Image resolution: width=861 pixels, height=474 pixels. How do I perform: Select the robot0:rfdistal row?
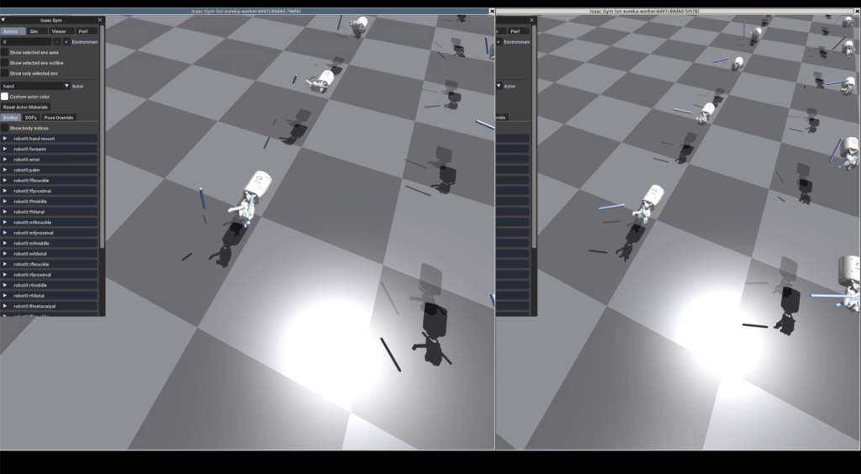tap(49, 296)
